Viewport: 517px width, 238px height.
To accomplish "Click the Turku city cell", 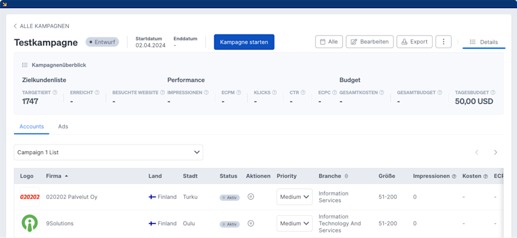I will tap(190, 197).
